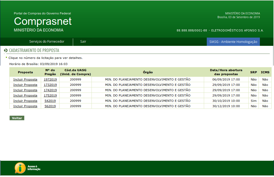Click Incluir Proposta for pregão 542019
Viewport: 274px width, 177px height.
[x=25, y=101]
